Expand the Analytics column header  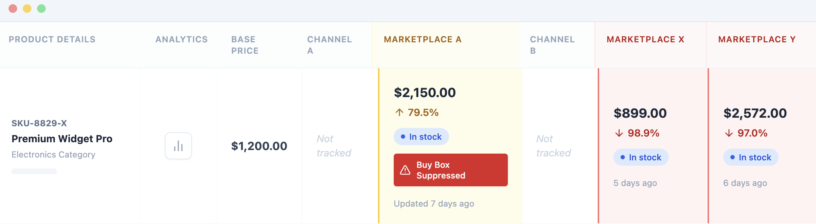click(181, 39)
